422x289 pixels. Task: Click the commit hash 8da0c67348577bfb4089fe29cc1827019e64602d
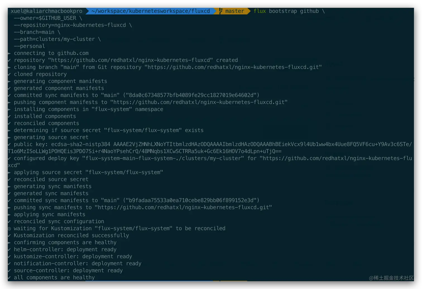(x=191, y=95)
